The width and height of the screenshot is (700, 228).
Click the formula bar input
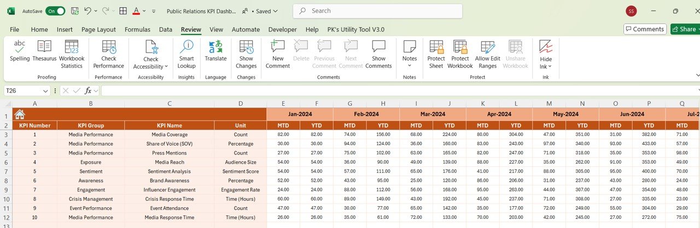point(399,91)
